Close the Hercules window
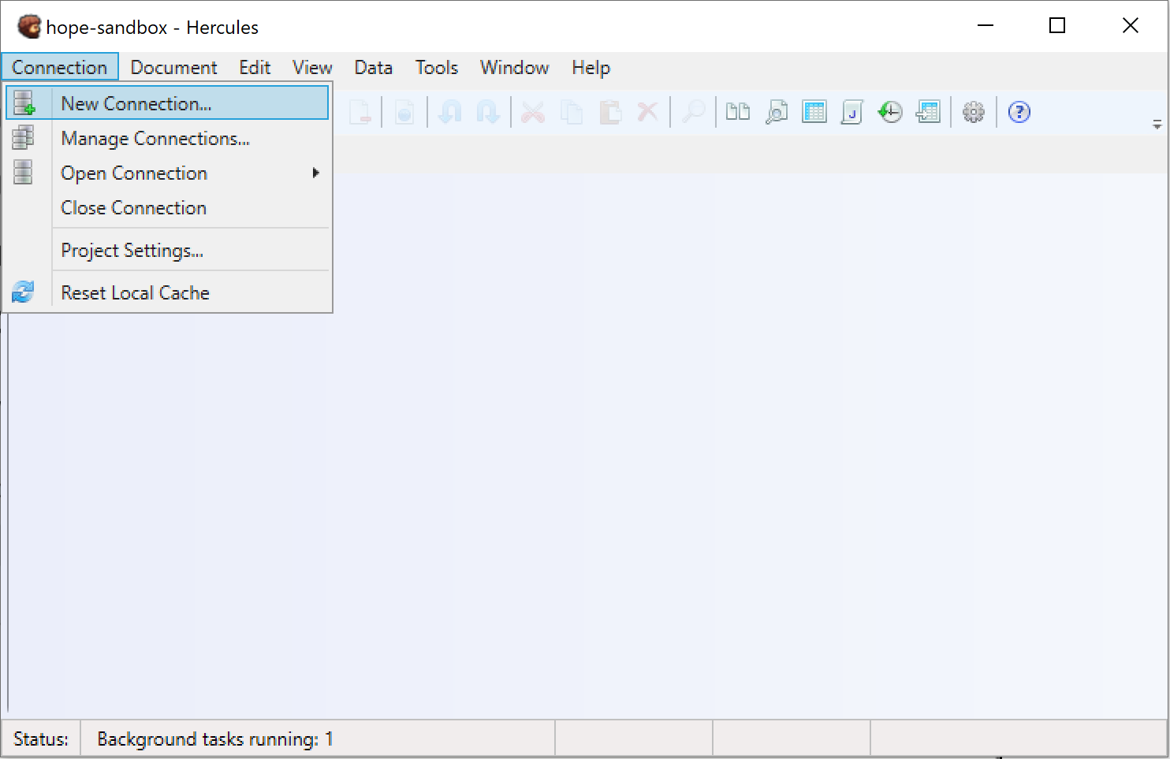Image resolution: width=1170 pixels, height=759 pixels. [x=1131, y=26]
